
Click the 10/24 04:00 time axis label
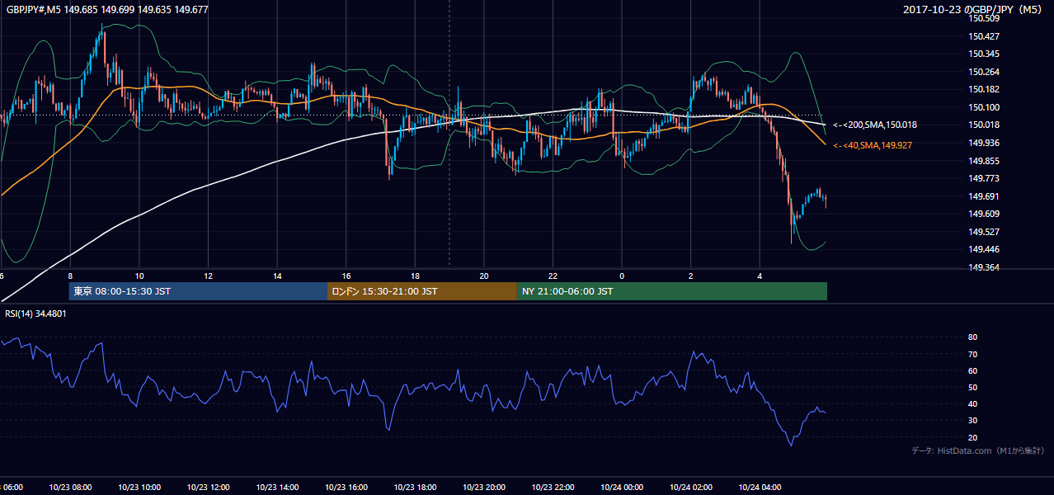click(x=760, y=488)
